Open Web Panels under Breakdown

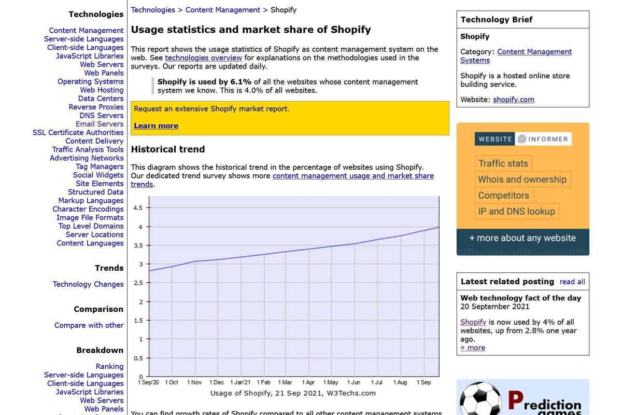[104, 409]
